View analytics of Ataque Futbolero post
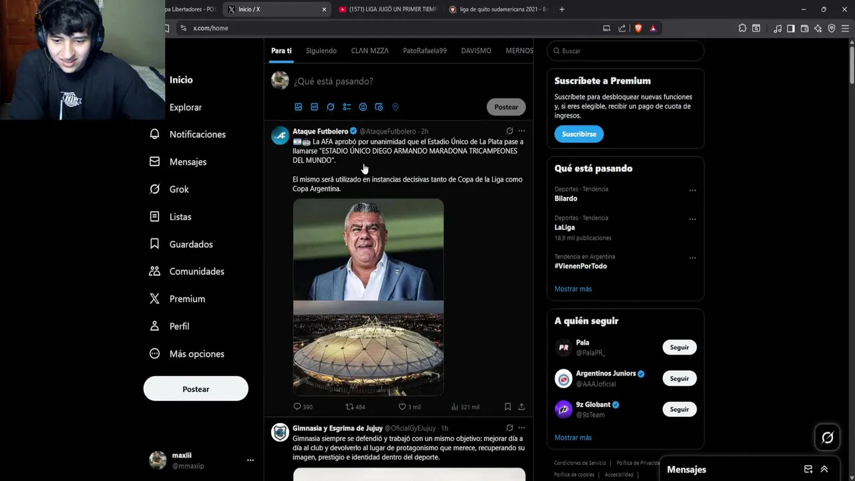This screenshot has width=855, height=481. coord(465,407)
